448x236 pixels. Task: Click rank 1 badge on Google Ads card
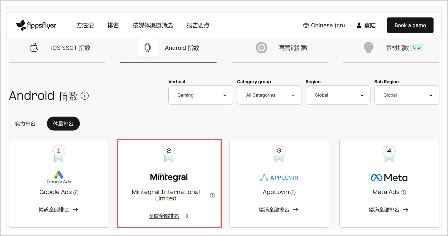pos(59,153)
